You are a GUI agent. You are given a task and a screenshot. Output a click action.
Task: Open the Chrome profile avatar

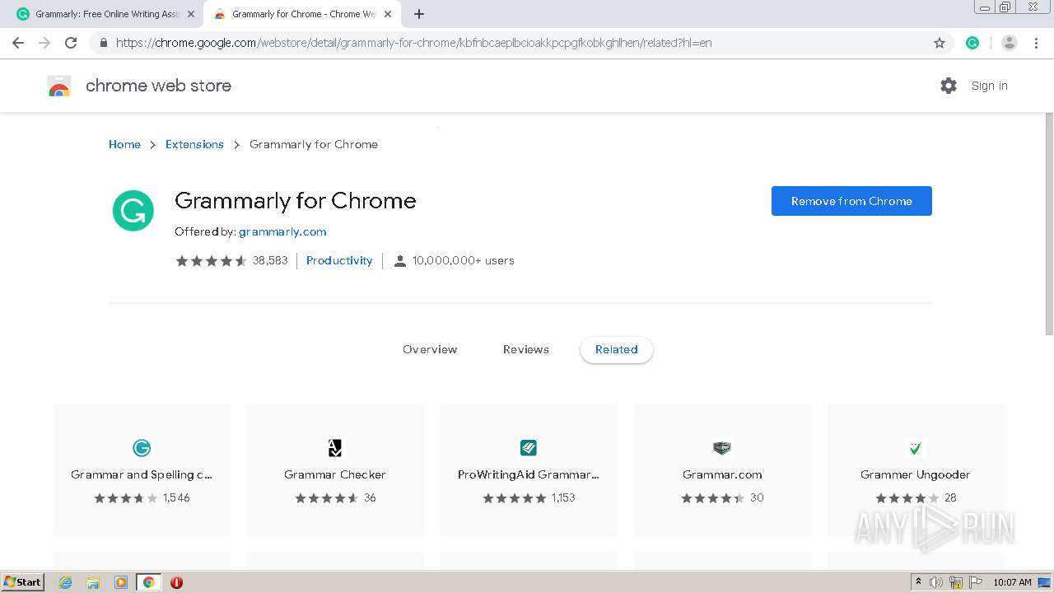click(1010, 43)
